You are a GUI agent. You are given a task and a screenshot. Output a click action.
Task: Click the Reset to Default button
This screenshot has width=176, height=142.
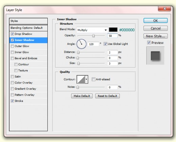tap(107, 96)
